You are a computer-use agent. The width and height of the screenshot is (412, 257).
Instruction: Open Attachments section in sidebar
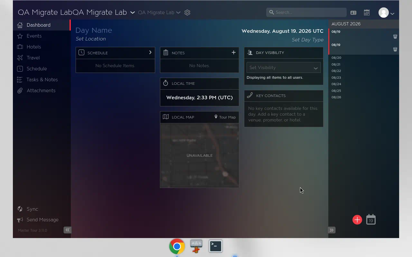coord(41,91)
